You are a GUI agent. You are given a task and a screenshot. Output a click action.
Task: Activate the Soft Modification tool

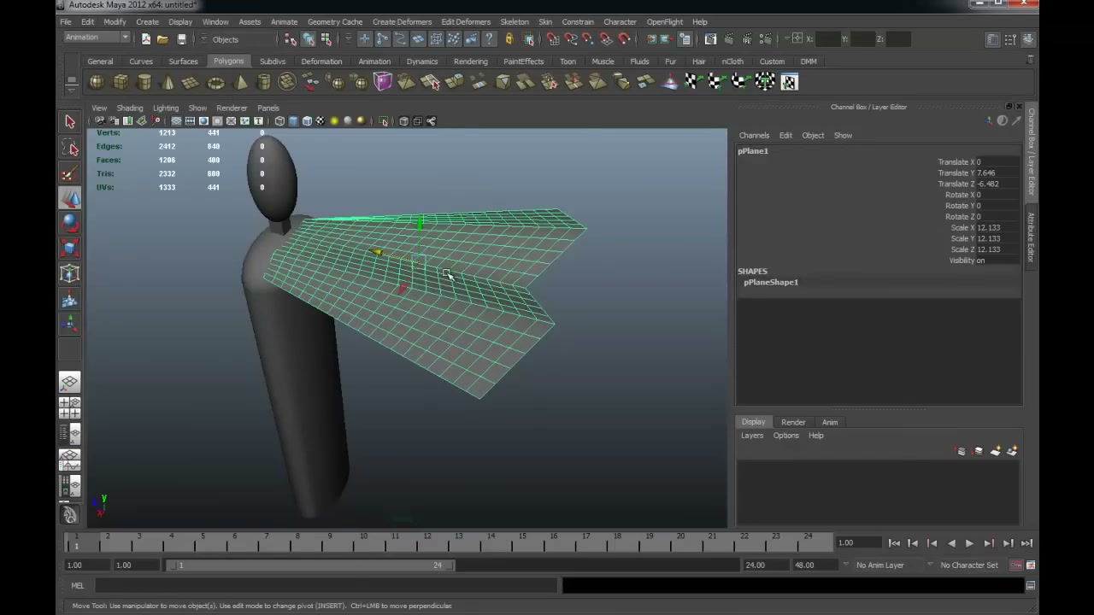pos(70,299)
